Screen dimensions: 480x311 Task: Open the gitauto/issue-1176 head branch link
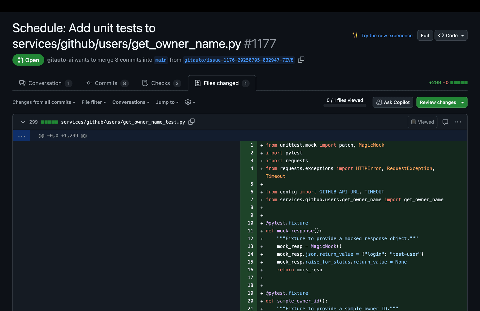(239, 60)
